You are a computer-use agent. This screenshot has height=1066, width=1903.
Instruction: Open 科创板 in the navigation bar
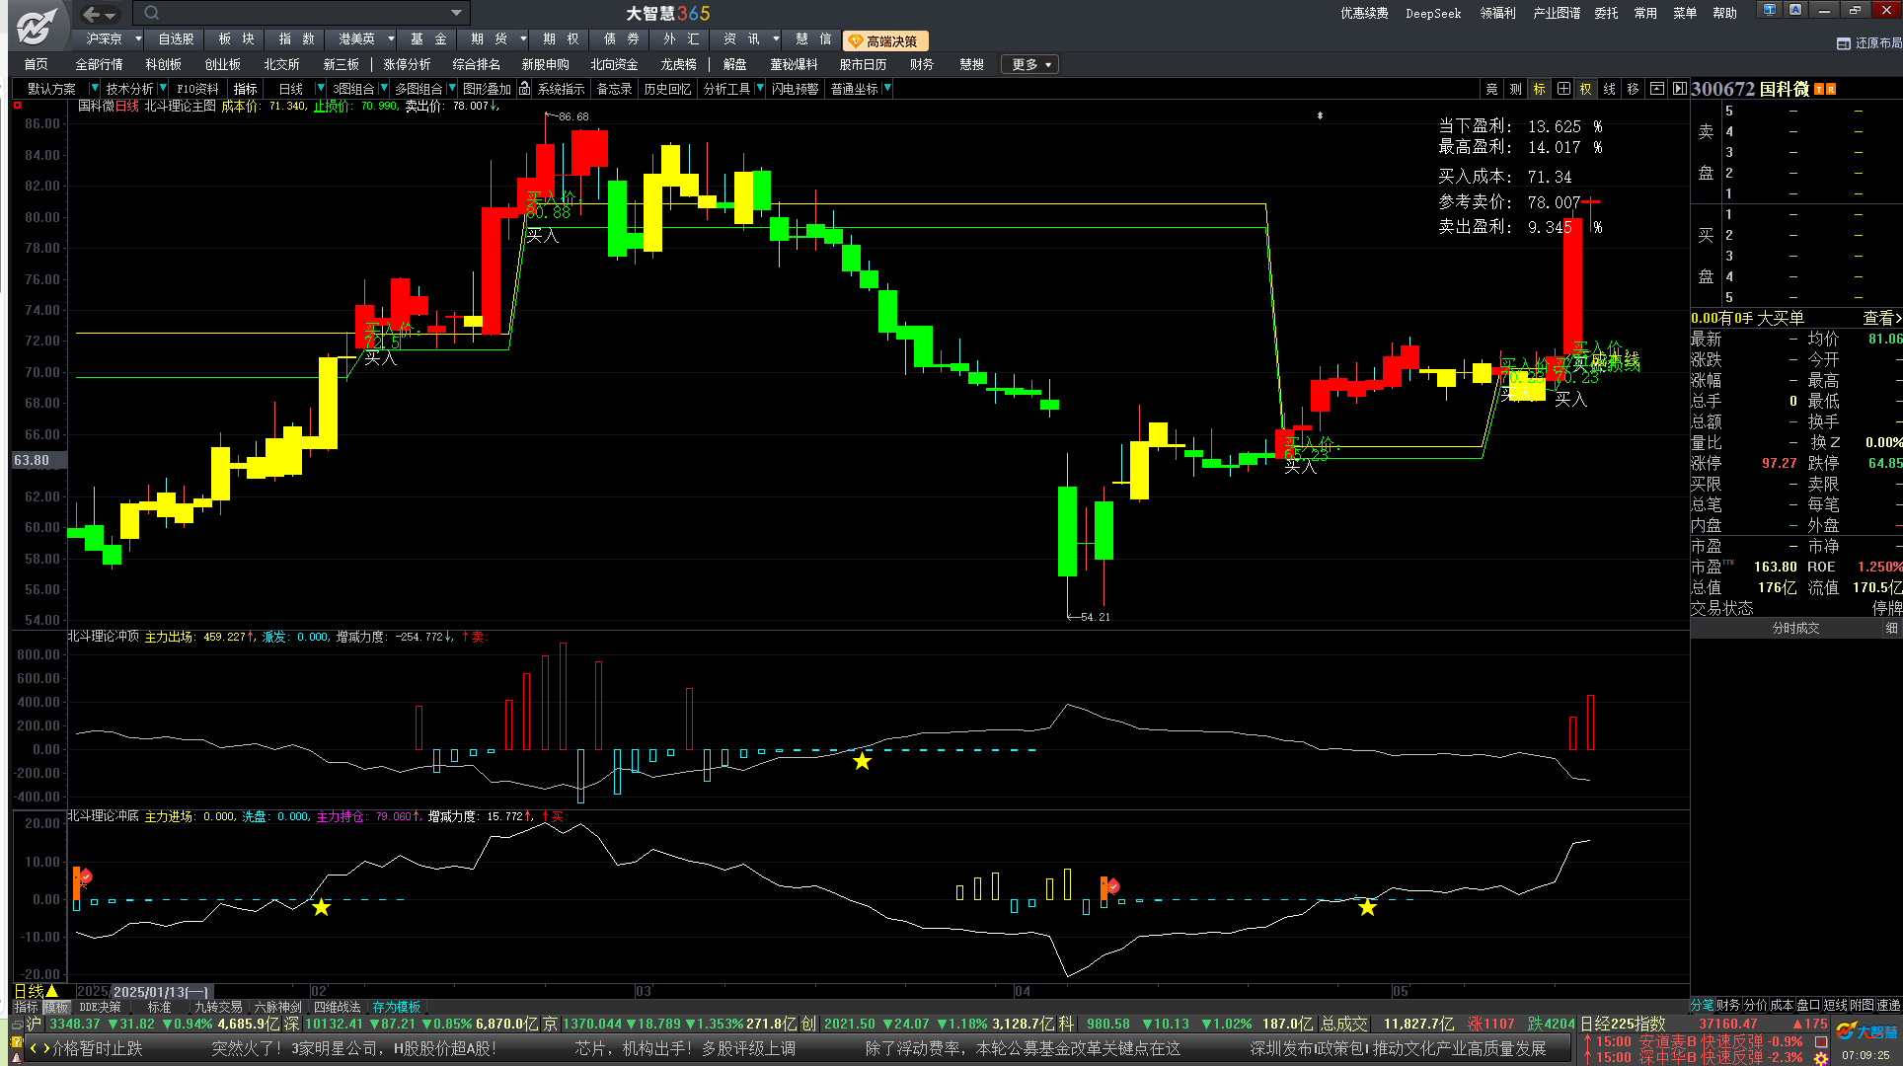point(163,64)
